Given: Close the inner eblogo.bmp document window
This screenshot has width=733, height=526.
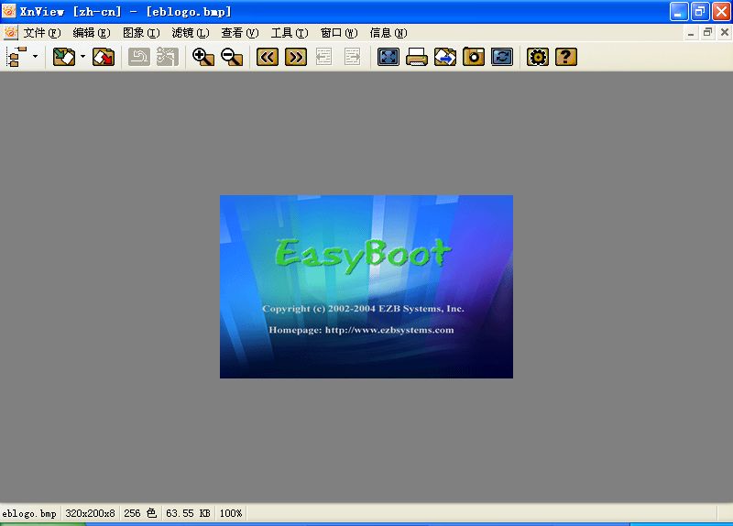Looking at the screenshot, I should coord(725,33).
